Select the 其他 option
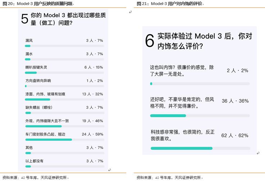The width and height of the screenshot is (265, 181). click(64, 150)
